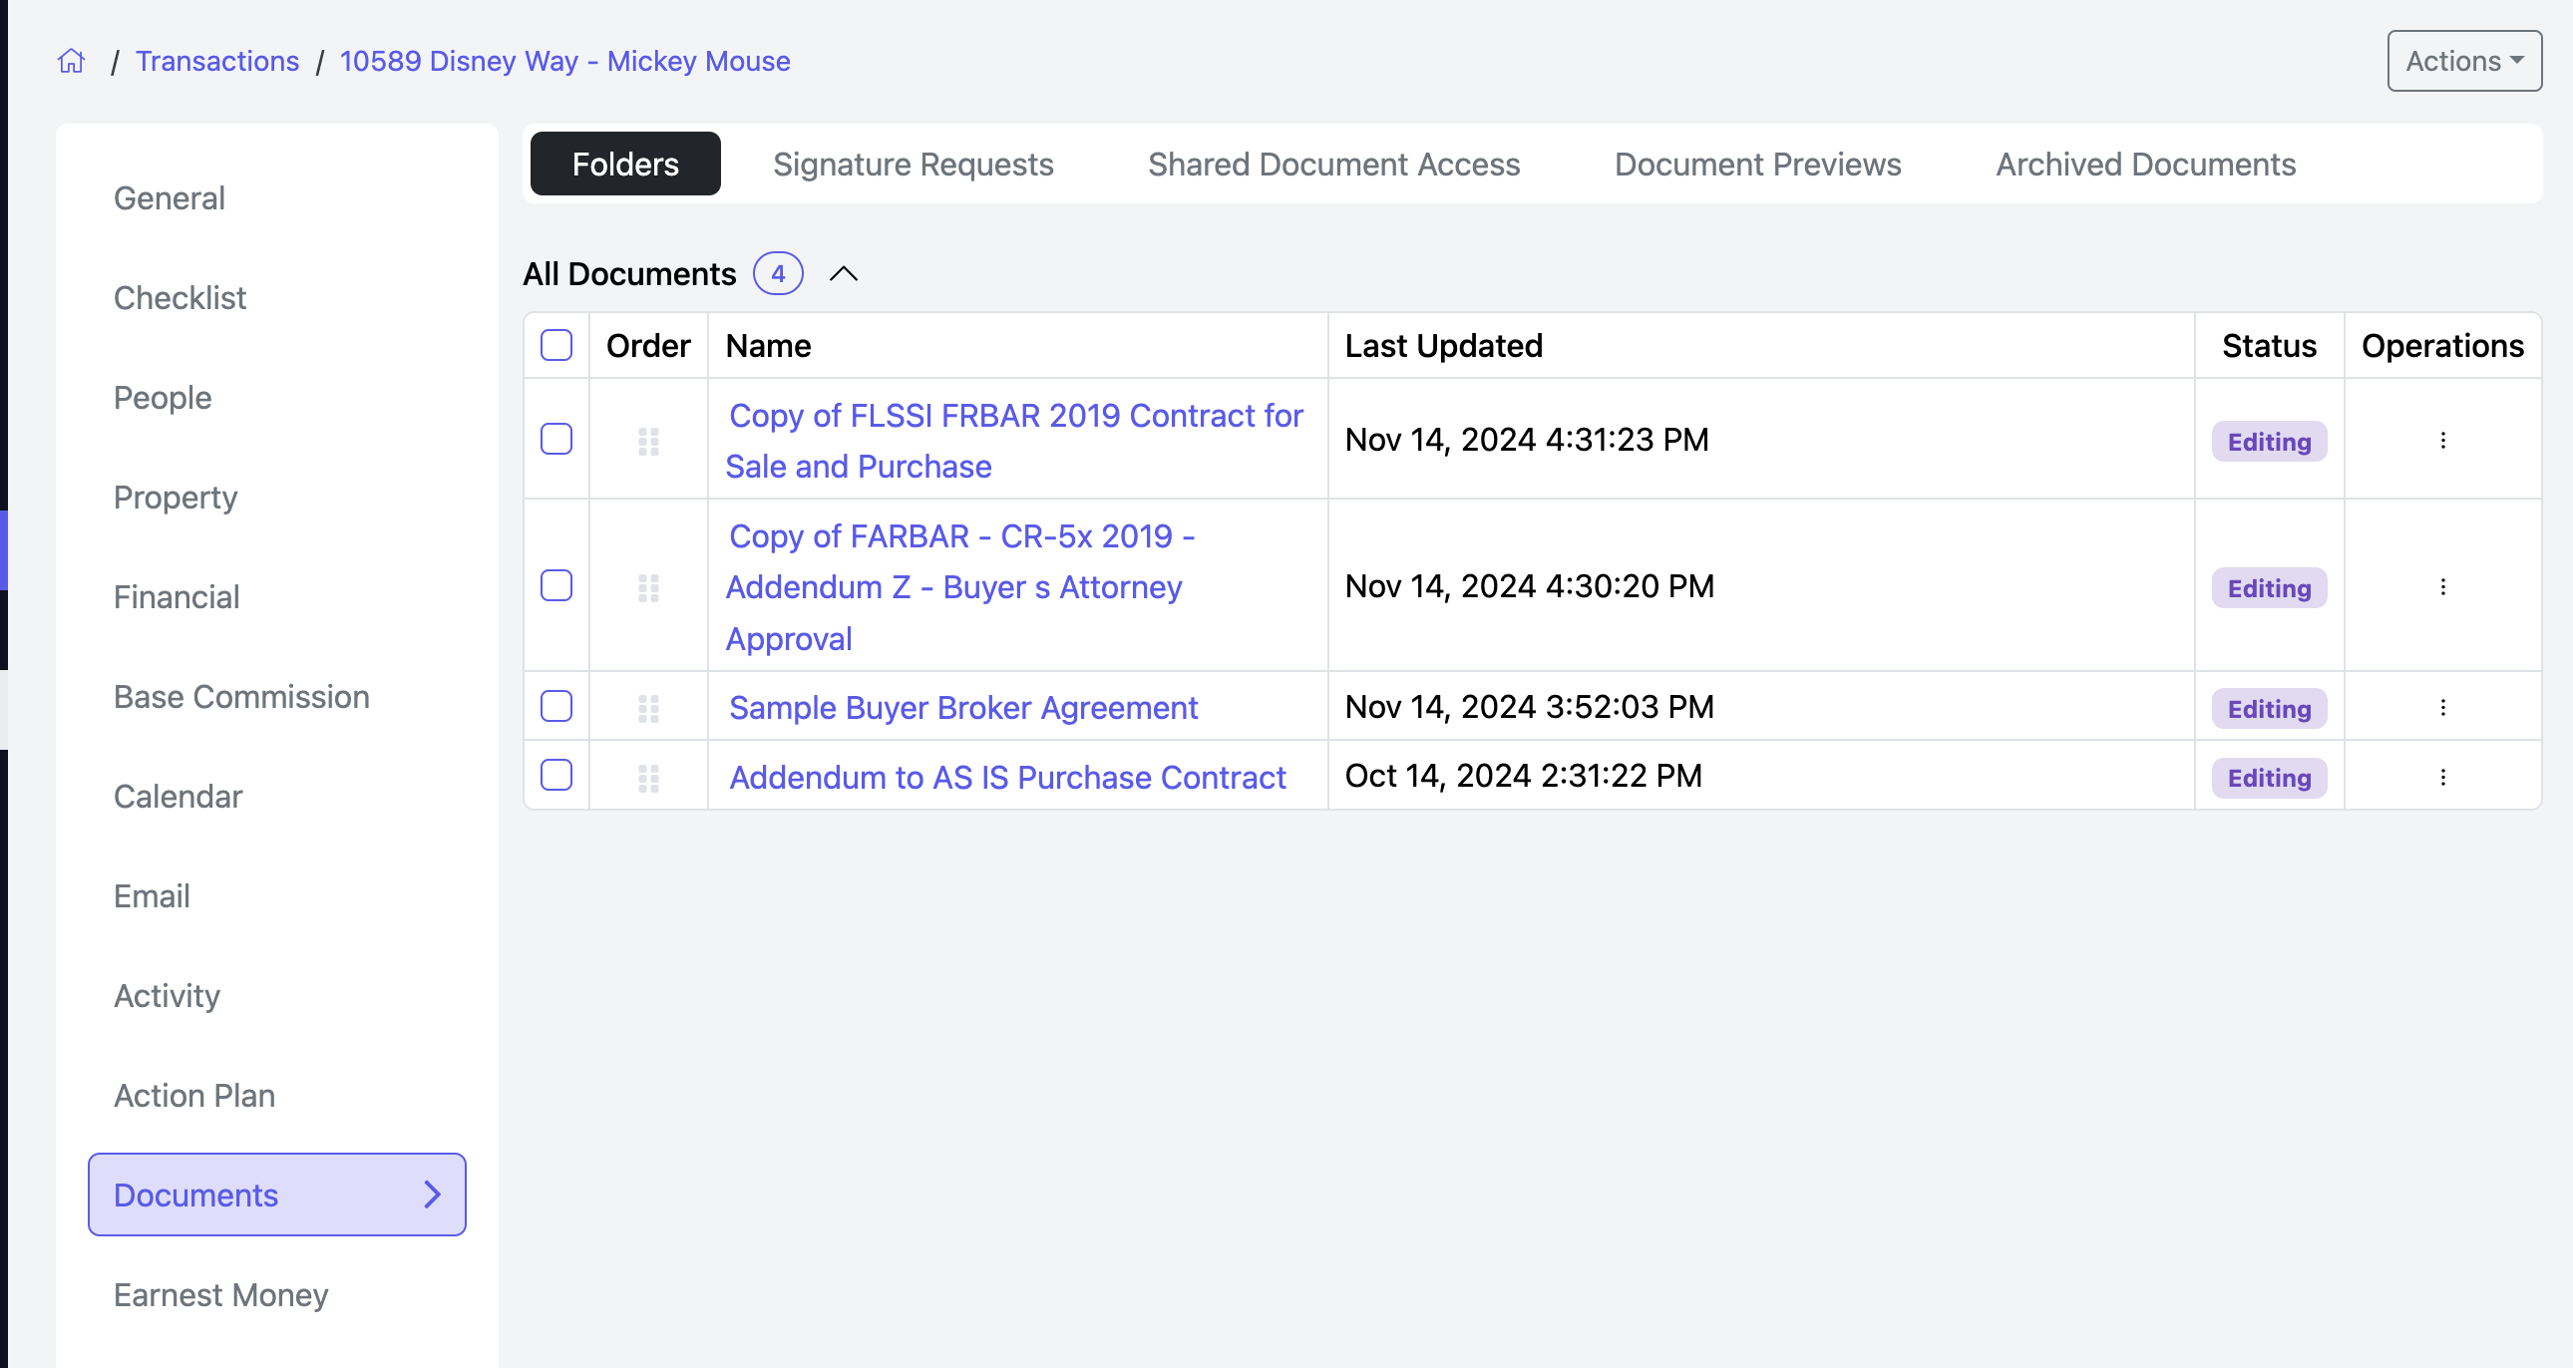Grab drag handle for Sample Buyer Broker Agreement
Image resolution: width=2573 pixels, height=1368 pixels.
648,709
